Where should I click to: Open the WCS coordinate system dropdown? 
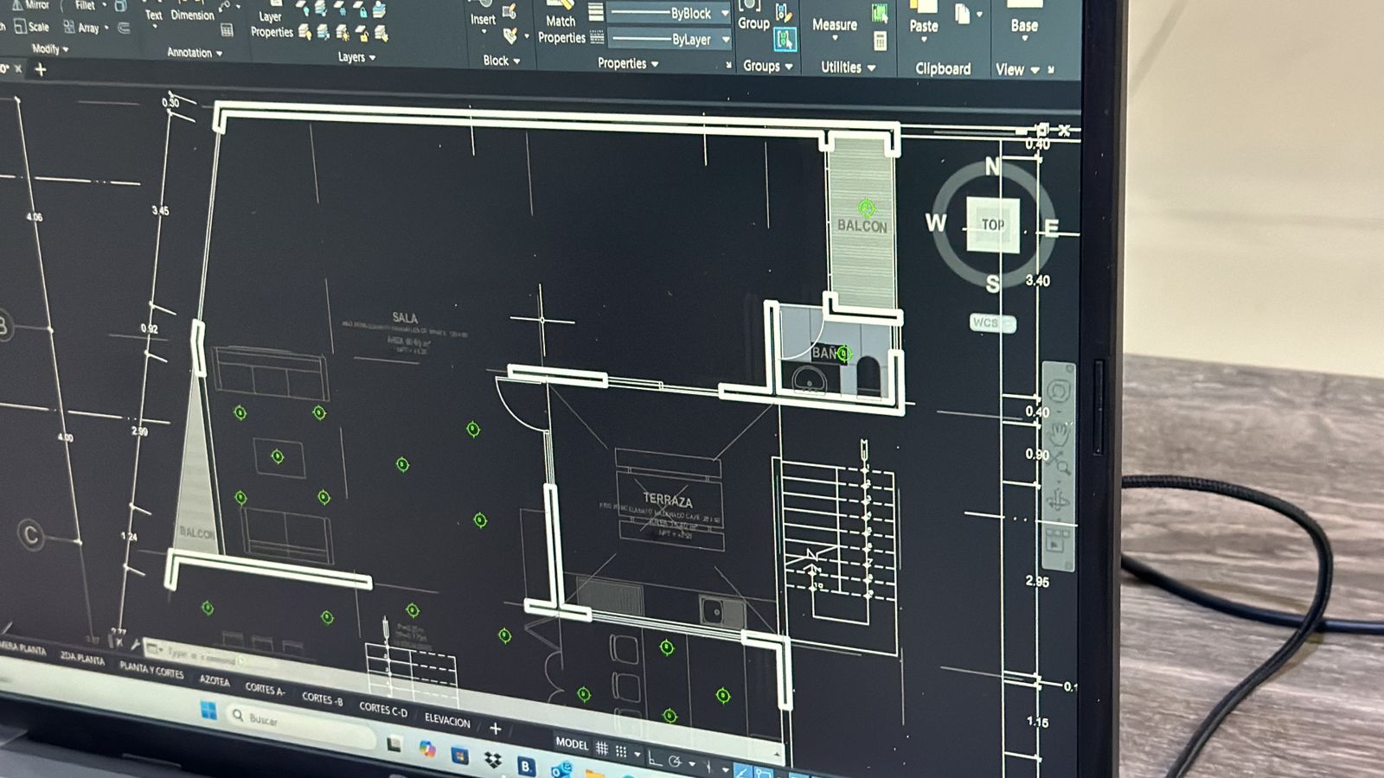point(992,322)
